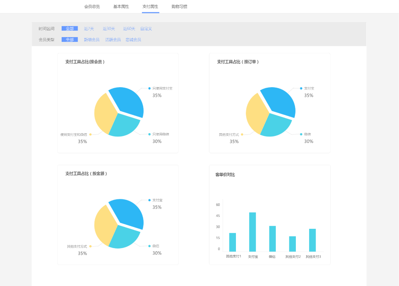Click the 支付宝 bar in the 客单价对比 chart
Image resolution: width=399 pixels, height=286 pixels.
(253, 232)
